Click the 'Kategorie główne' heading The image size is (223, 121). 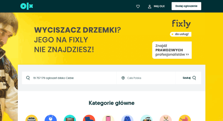[111, 103]
